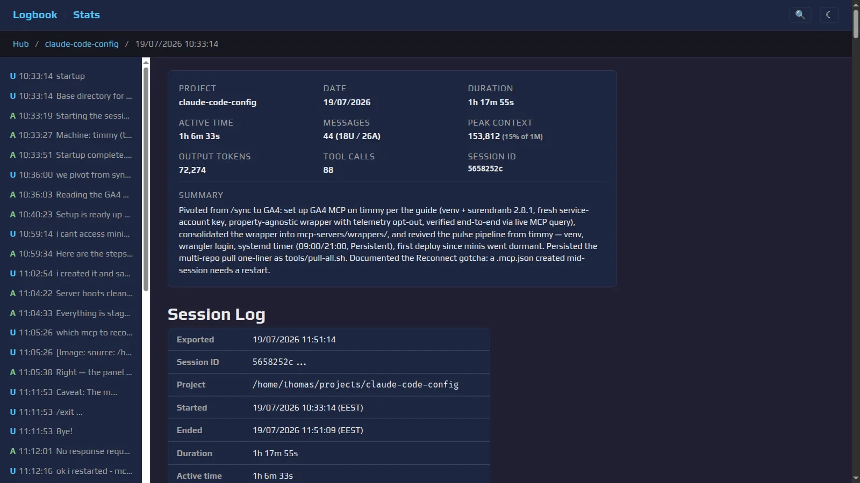Jump to 'Machine: timmy' message
This screenshot has height=483, width=860.
tap(71, 135)
